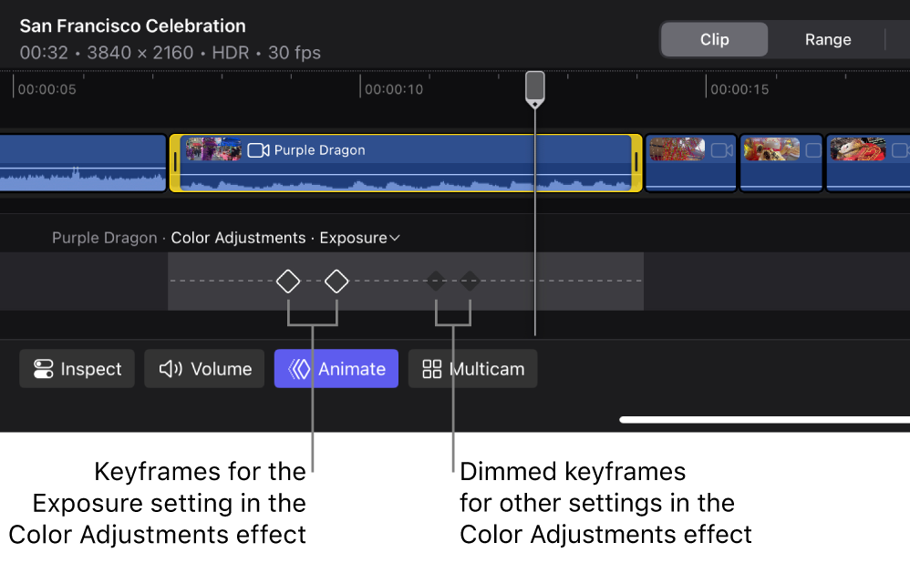Stay on the Clip selection tab
This screenshot has height=563, width=910.
tap(714, 39)
